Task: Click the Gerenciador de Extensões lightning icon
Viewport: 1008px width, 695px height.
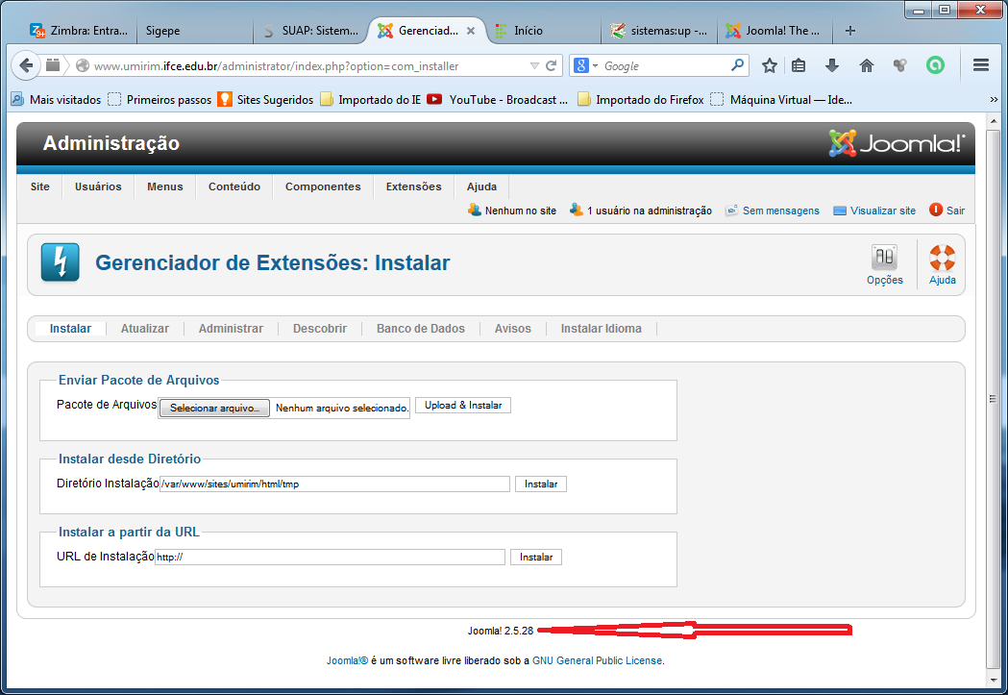Action: (x=60, y=262)
